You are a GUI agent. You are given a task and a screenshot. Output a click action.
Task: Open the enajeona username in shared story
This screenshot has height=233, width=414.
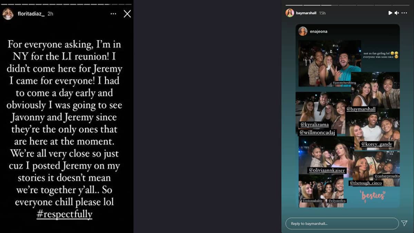(x=318, y=31)
